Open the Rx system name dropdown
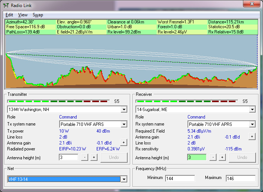 pos(252,124)
